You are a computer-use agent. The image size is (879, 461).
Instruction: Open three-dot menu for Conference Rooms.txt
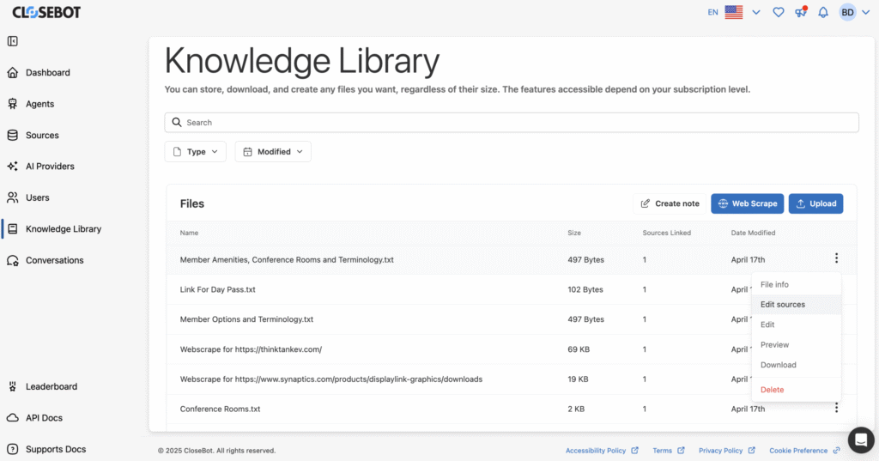pos(836,408)
